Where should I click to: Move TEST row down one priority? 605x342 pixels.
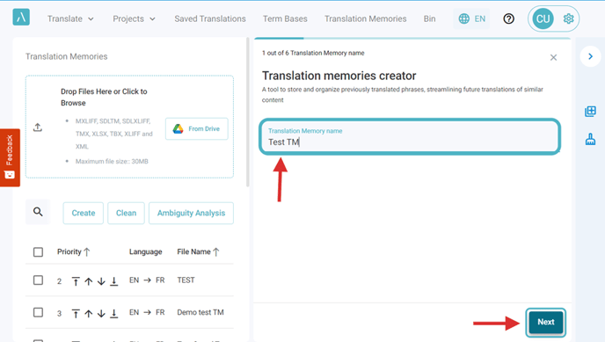pos(101,281)
